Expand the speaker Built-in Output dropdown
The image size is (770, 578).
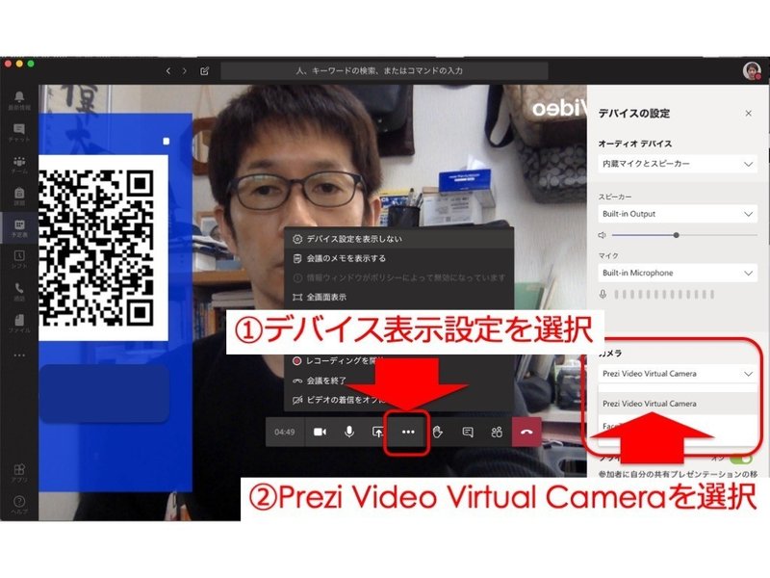[678, 214]
